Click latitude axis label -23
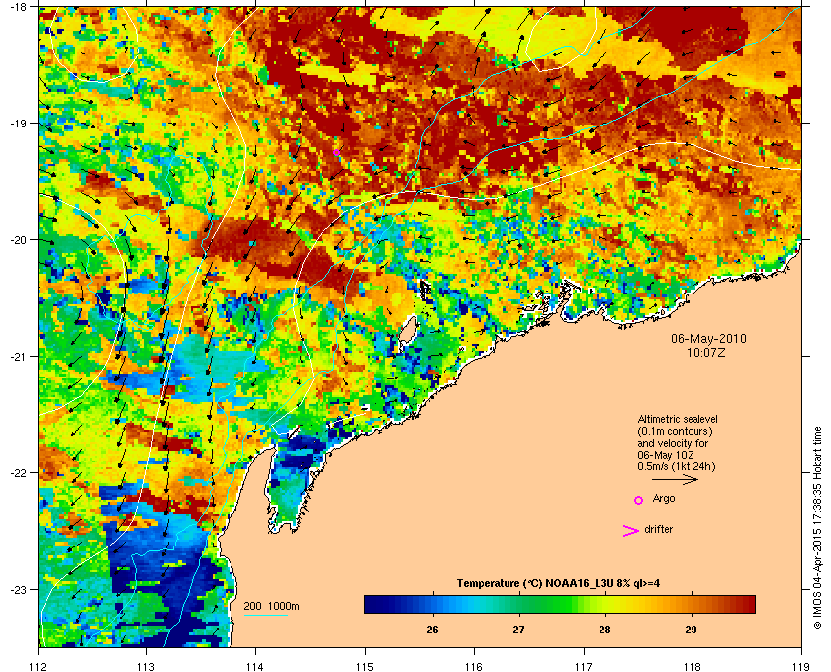831x672 pixels. [19, 589]
